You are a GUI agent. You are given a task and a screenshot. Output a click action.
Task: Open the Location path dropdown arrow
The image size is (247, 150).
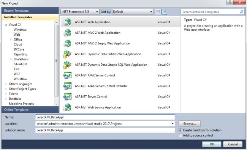click(173, 124)
